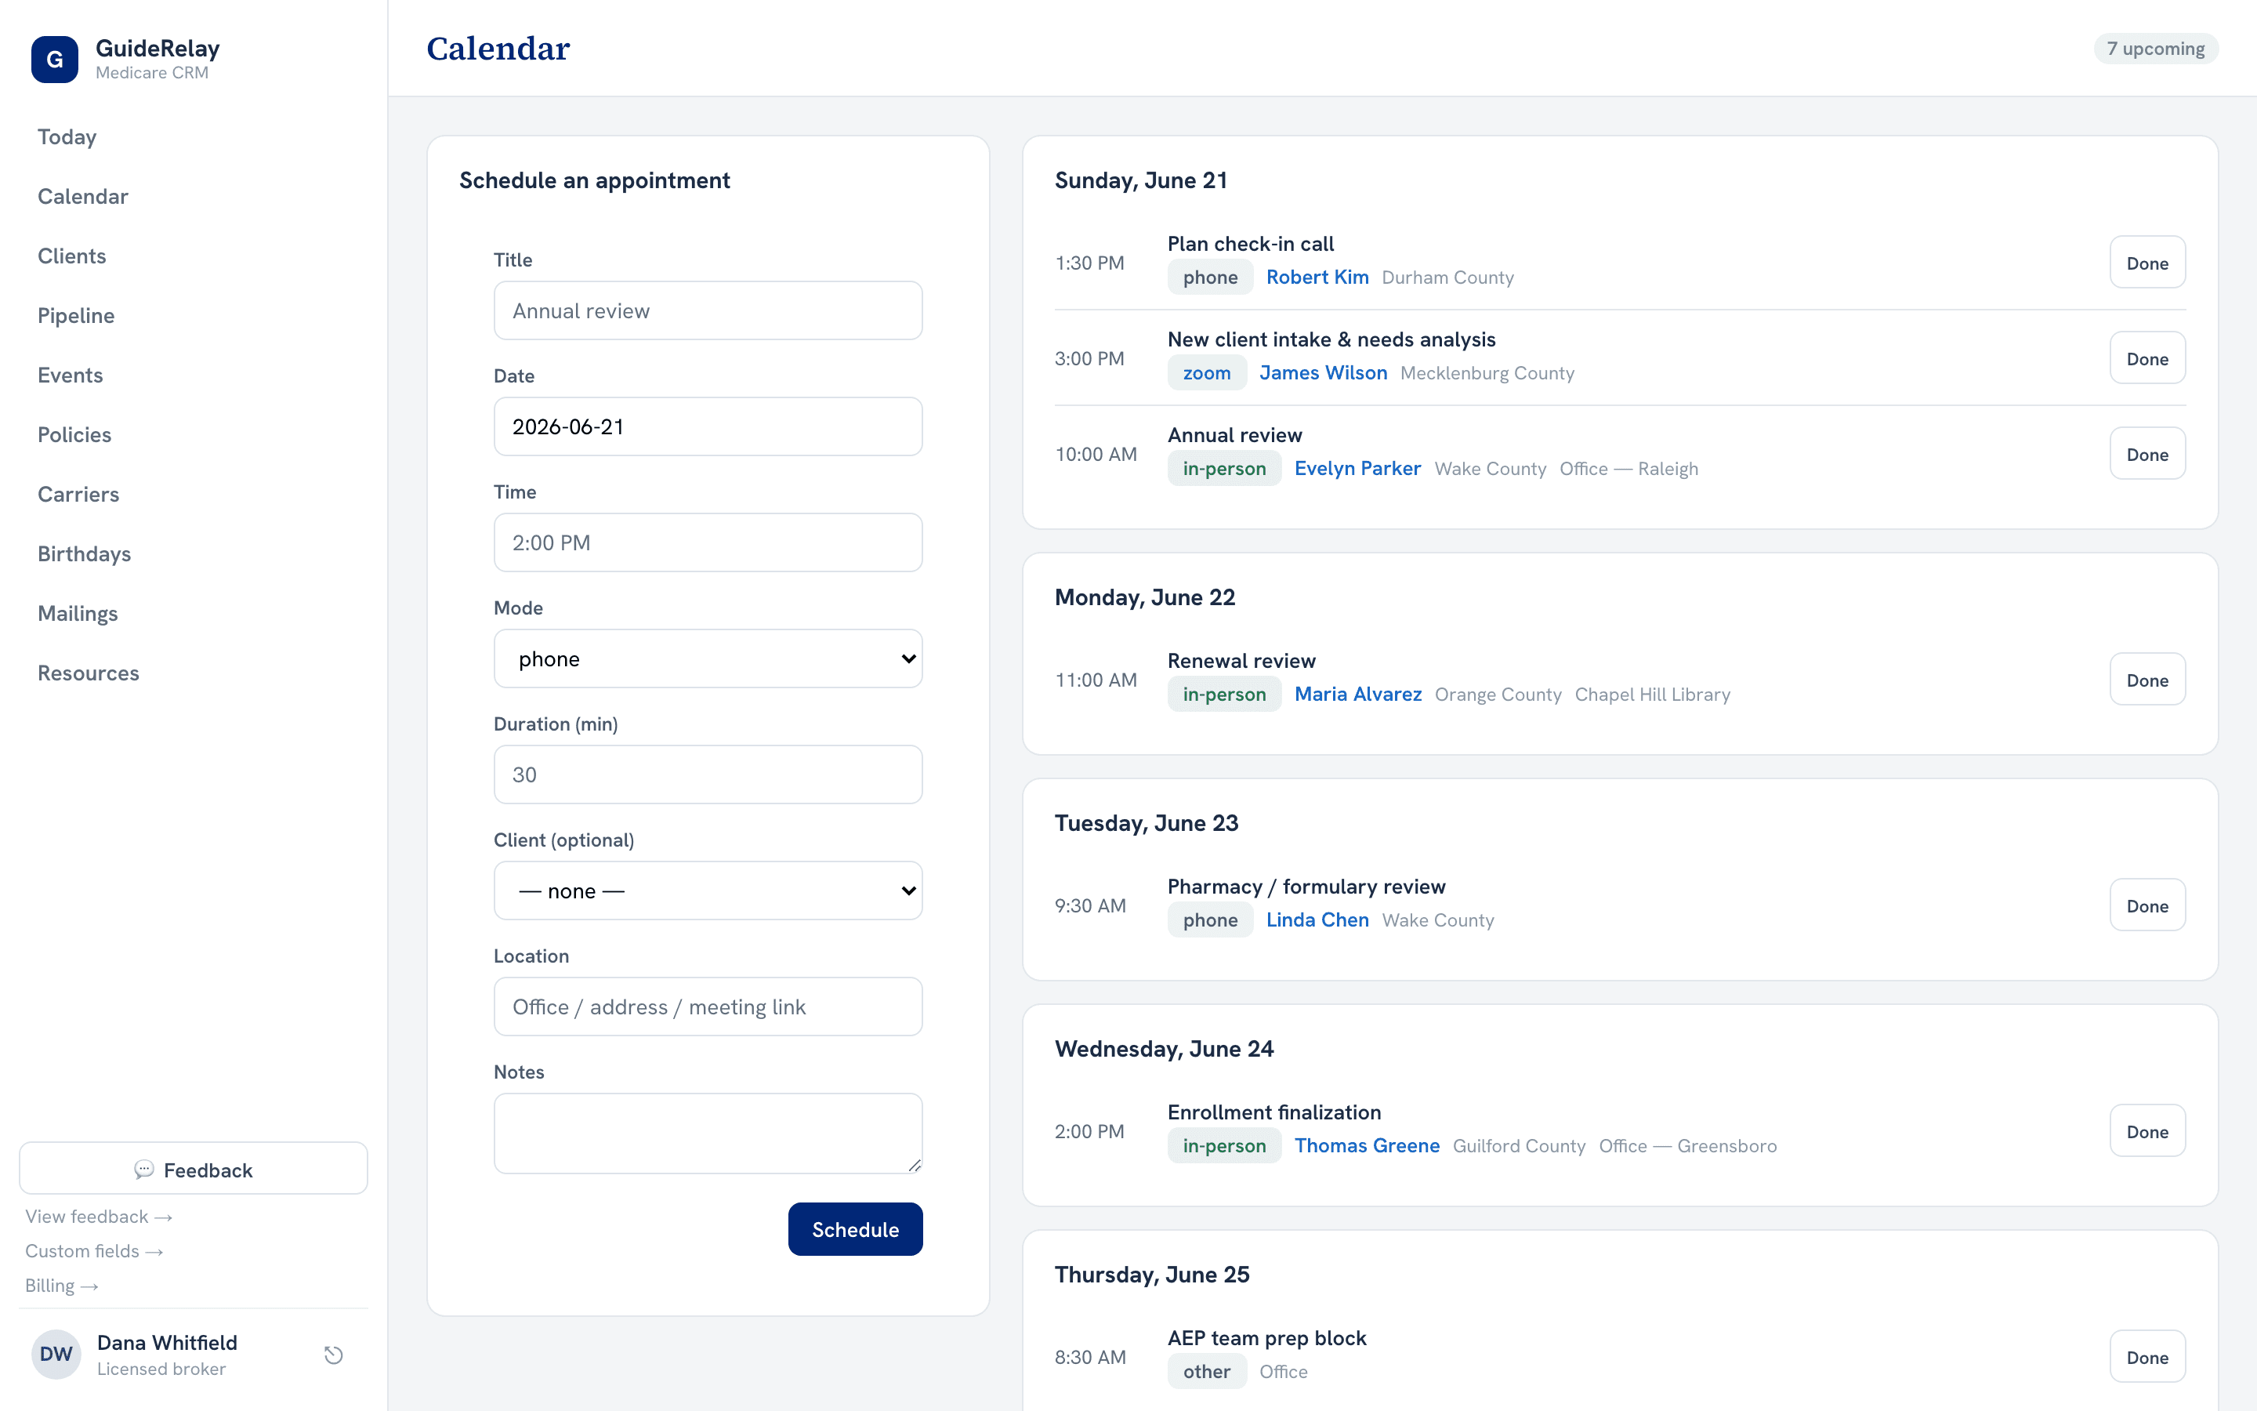Open Robert Kim's client profile
2257x1411 pixels.
(x=1317, y=277)
